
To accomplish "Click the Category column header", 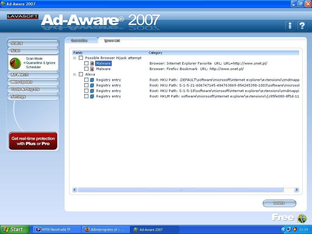I will coord(155,53).
